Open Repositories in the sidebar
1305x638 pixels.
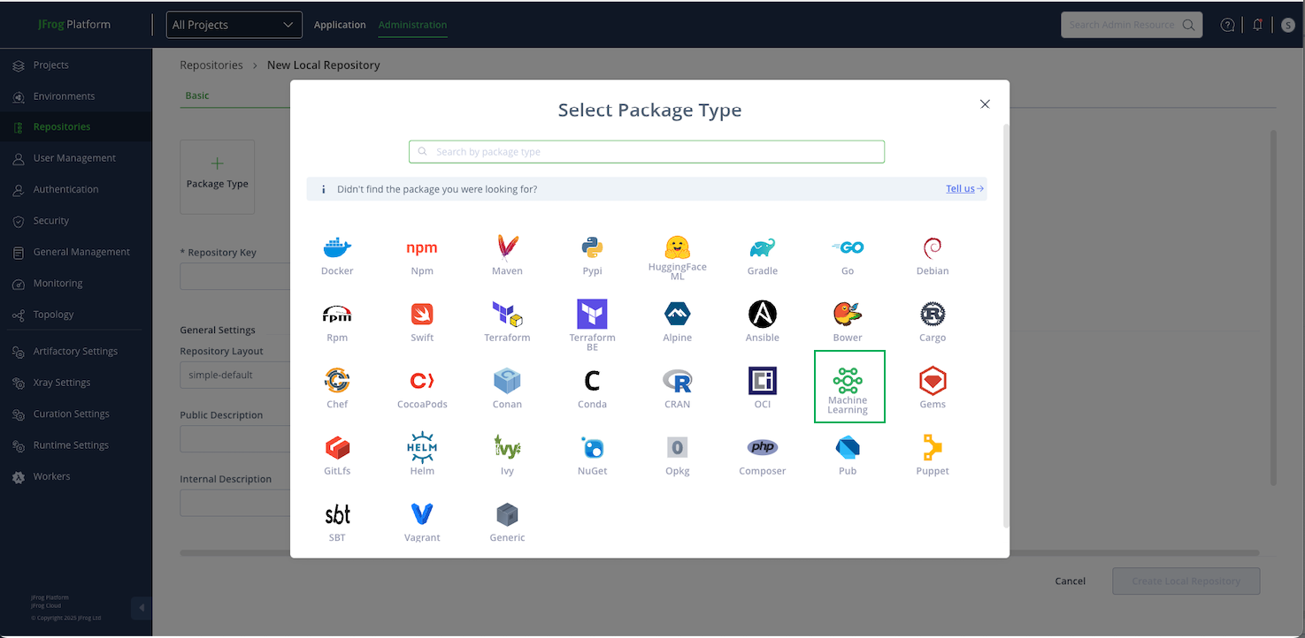(x=61, y=127)
